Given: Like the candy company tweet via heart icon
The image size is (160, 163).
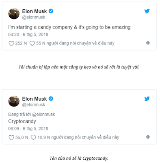Looking at the screenshot, I should point(11,44).
